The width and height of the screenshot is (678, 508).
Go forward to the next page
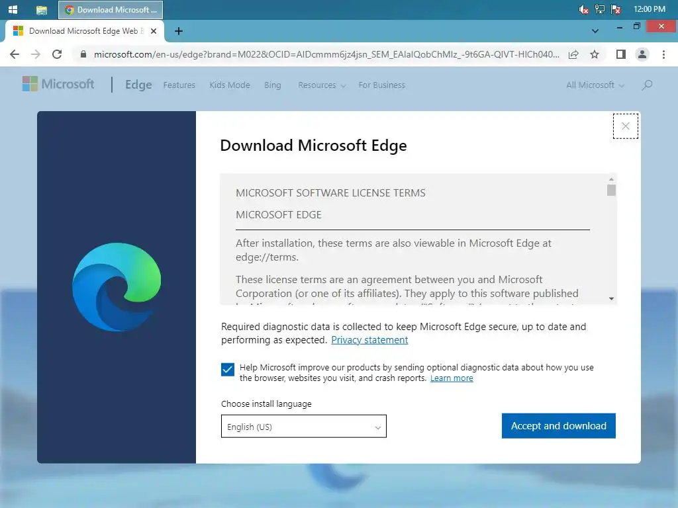tap(36, 54)
